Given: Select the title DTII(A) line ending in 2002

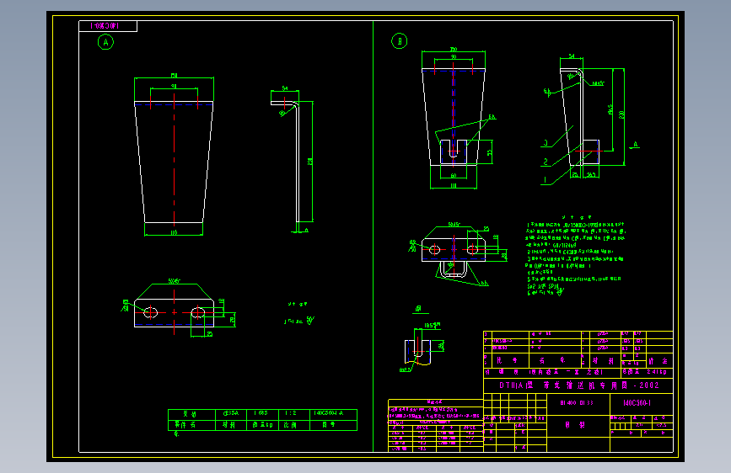Looking at the screenshot, I should pyautogui.click(x=579, y=385).
